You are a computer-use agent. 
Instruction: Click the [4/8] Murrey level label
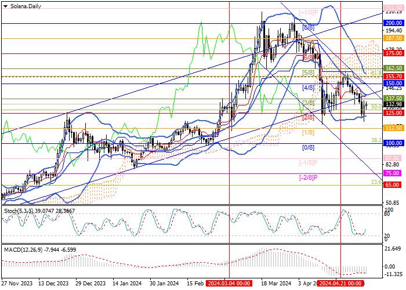tap(308, 88)
